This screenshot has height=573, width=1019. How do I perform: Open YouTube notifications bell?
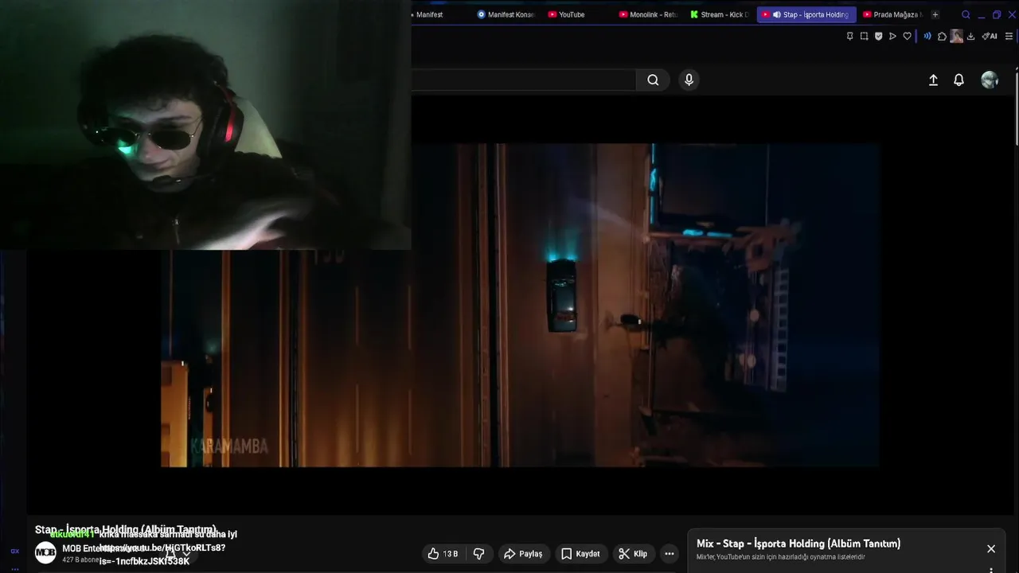point(959,80)
